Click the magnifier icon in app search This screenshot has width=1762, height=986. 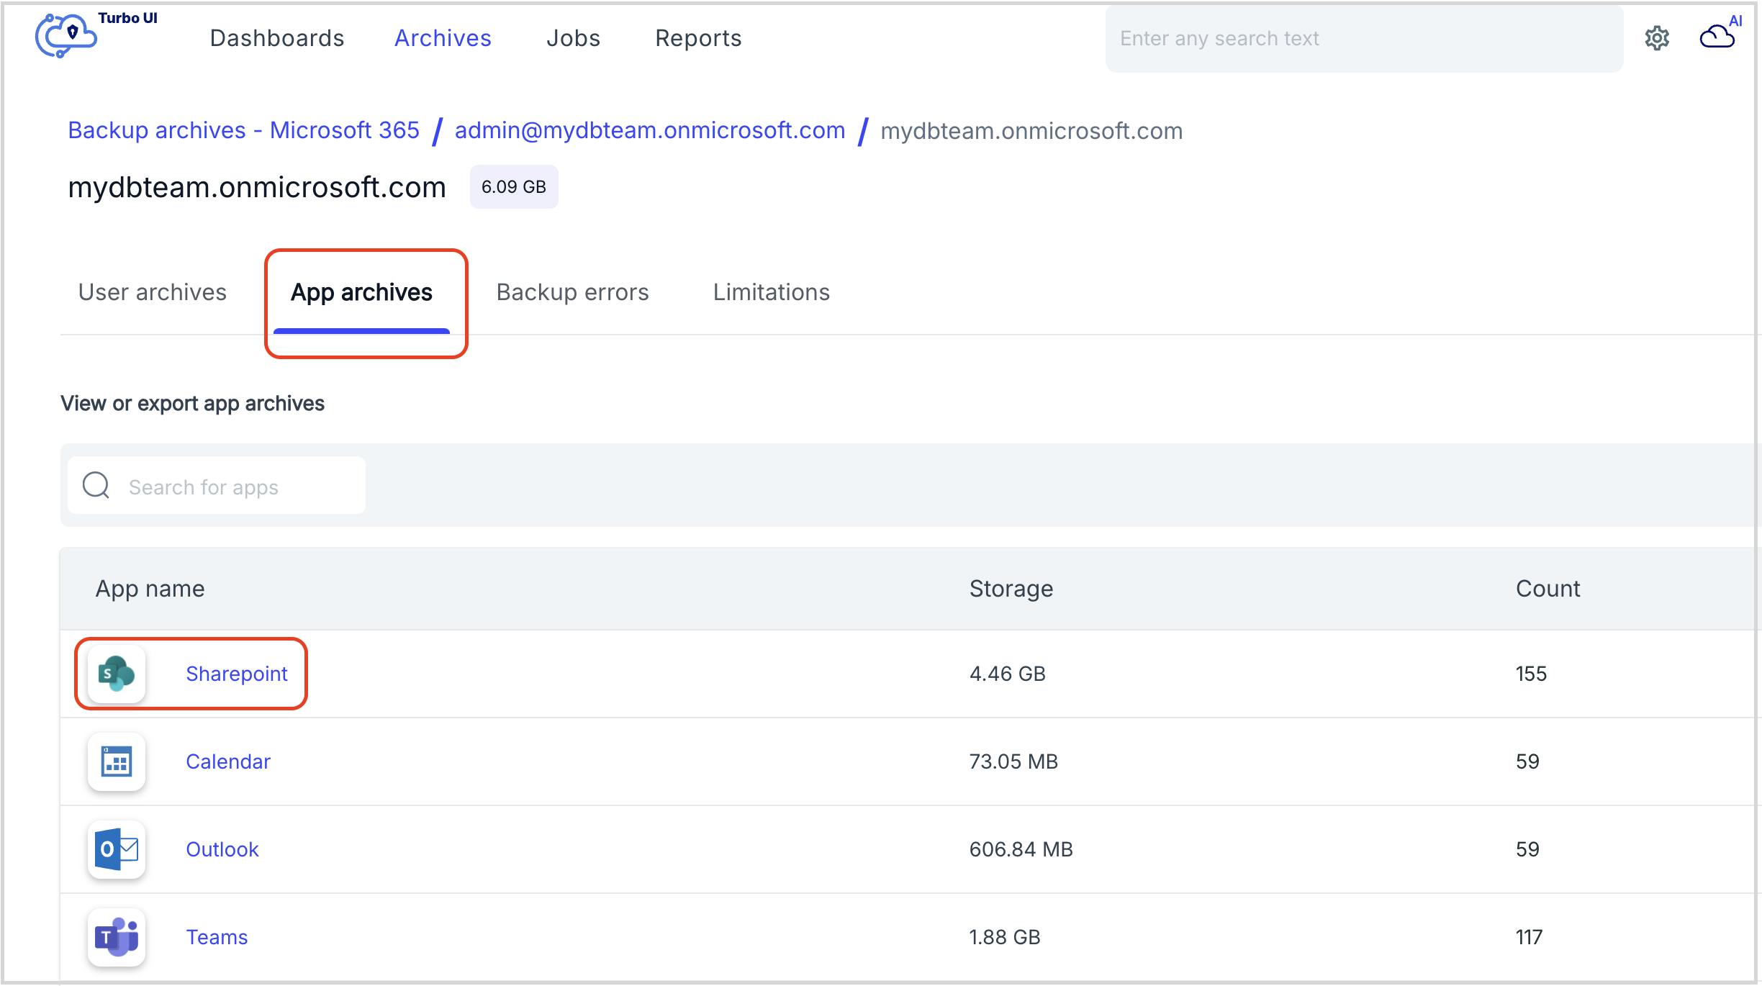[x=96, y=486]
